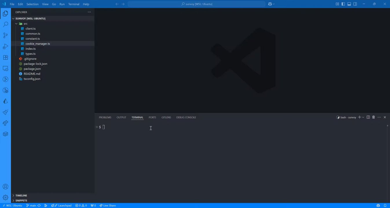Close the terminal panel

pyautogui.click(x=385, y=117)
